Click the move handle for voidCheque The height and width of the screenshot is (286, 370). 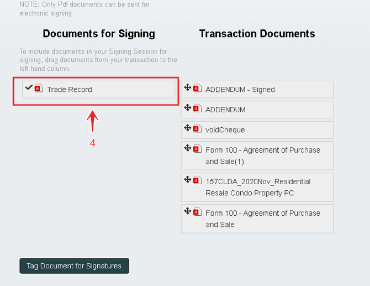(x=188, y=128)
